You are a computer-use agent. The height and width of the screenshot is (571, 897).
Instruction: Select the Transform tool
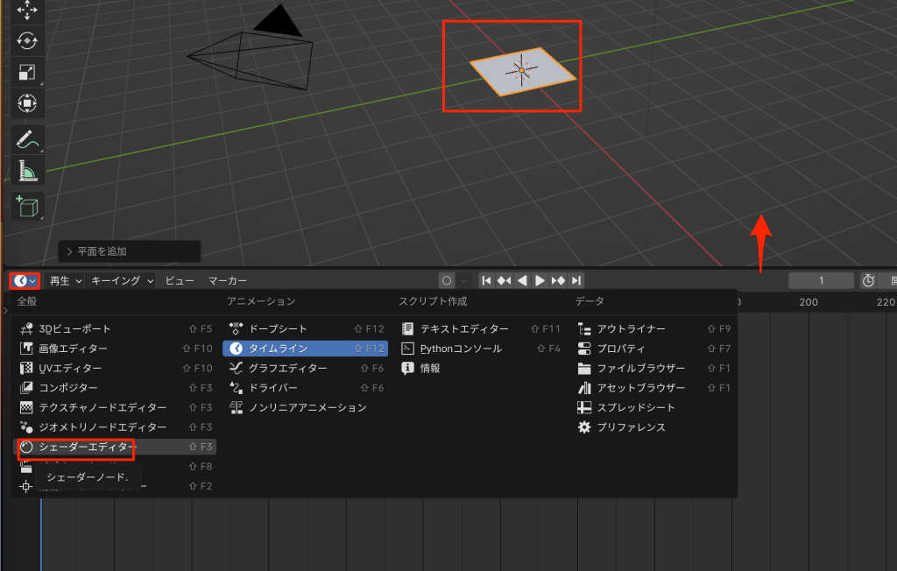click(x=27, y=104)
